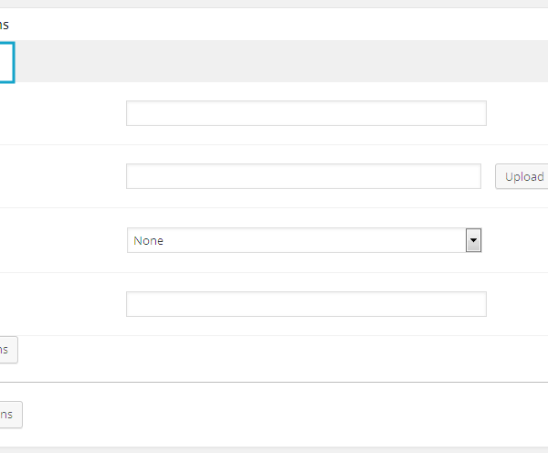Click the Upload button
Image resolution: width=548 pixels, height=453 pixels.
(x=523, y=176)
